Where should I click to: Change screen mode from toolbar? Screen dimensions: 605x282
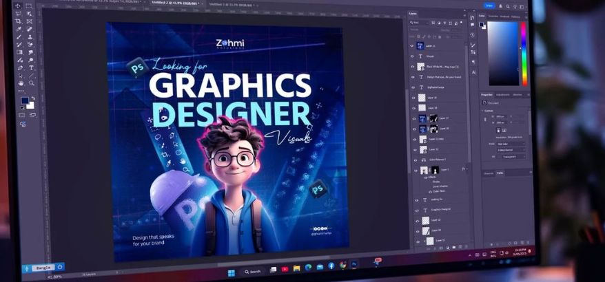click(x=32, y=115)
